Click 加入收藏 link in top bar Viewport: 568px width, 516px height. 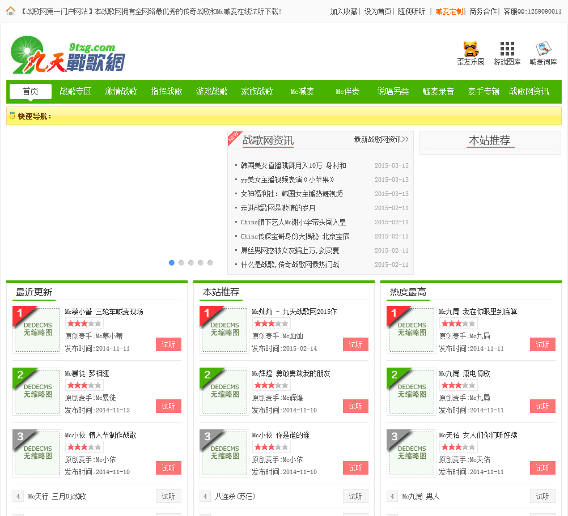344,11
